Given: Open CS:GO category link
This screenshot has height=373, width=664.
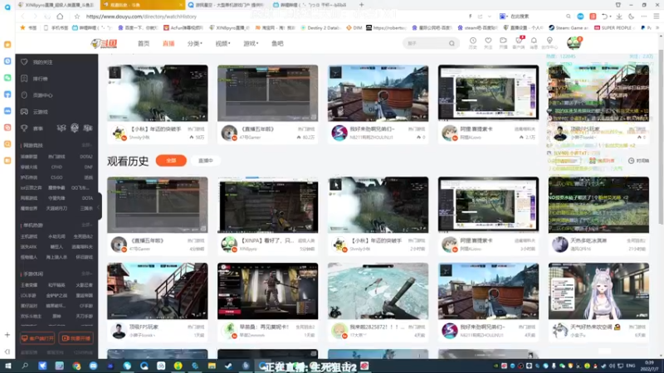Looking at the screenshot, I should tap(56, 177).
